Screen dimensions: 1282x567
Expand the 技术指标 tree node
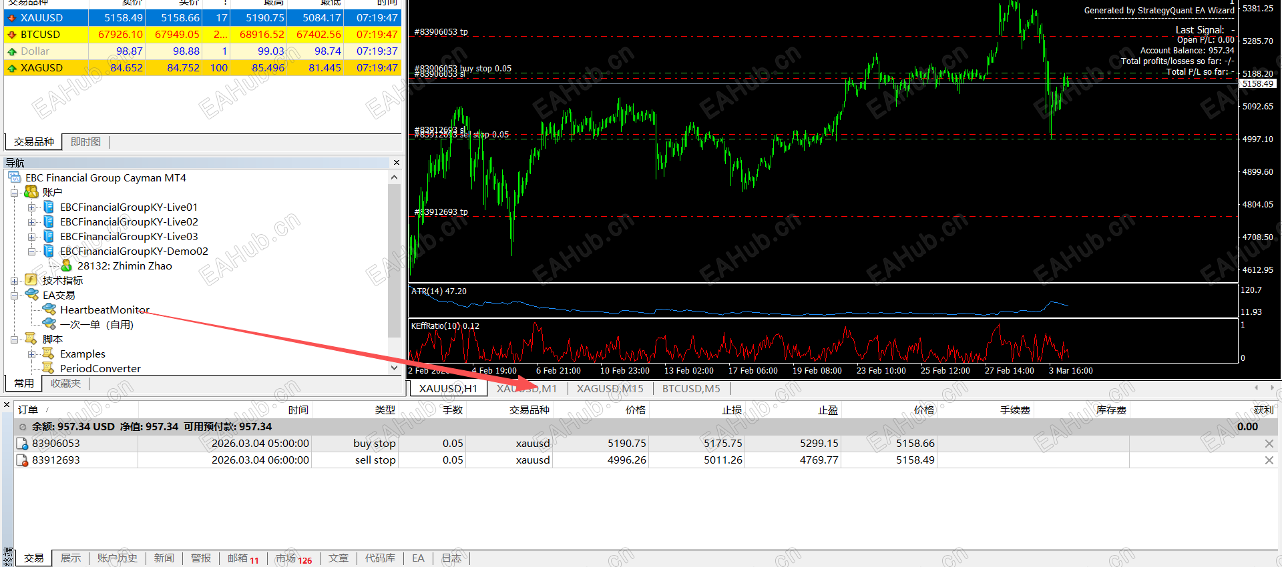pyautogui.click(x=14, y=281)
